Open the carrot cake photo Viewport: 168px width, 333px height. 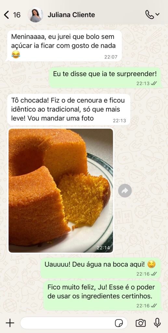coord(61,191)
